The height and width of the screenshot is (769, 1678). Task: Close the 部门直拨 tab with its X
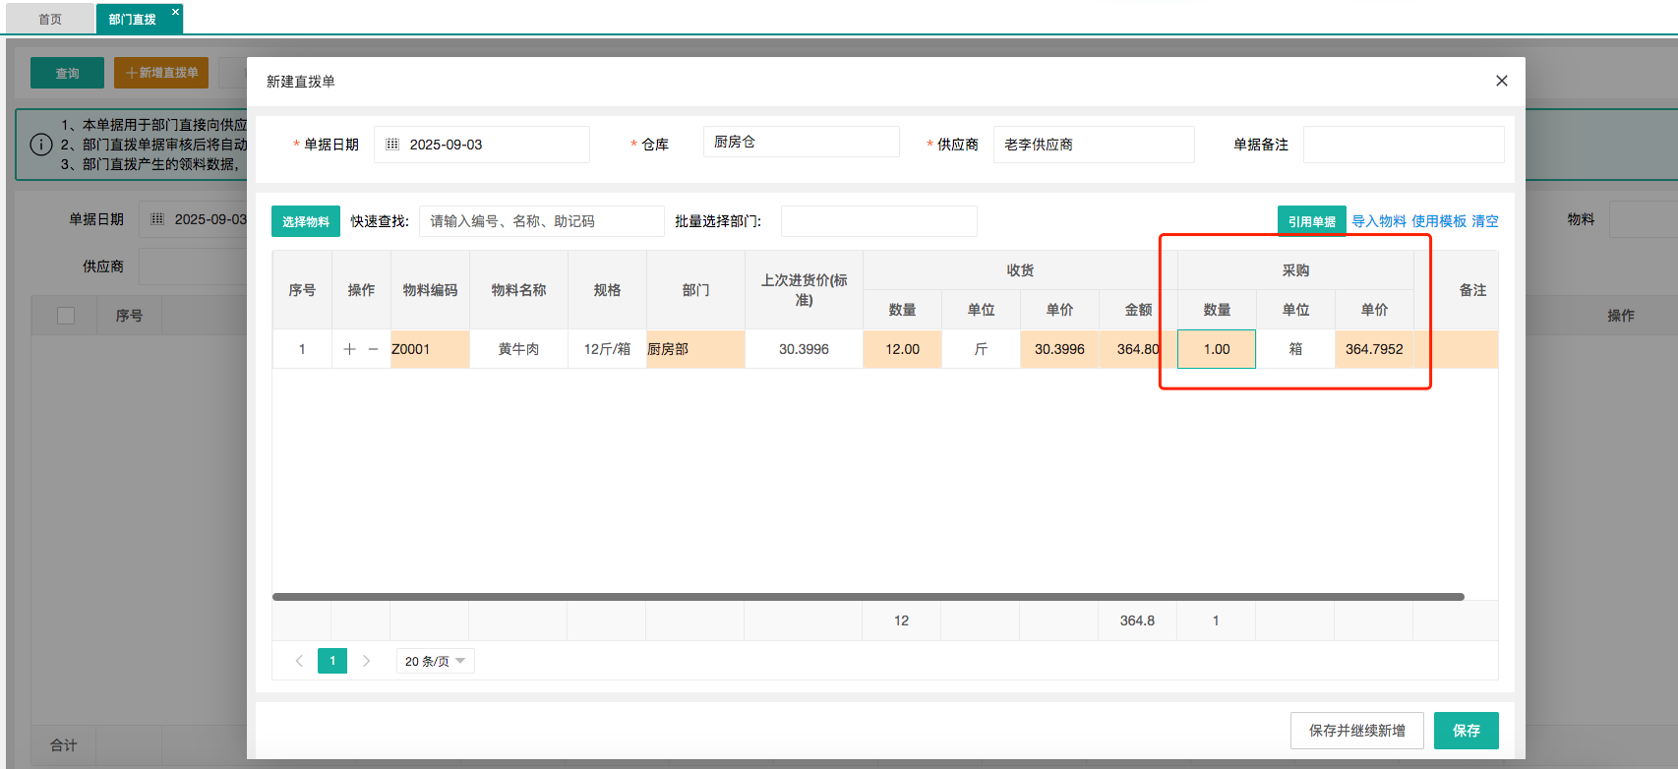coord(175,13)
